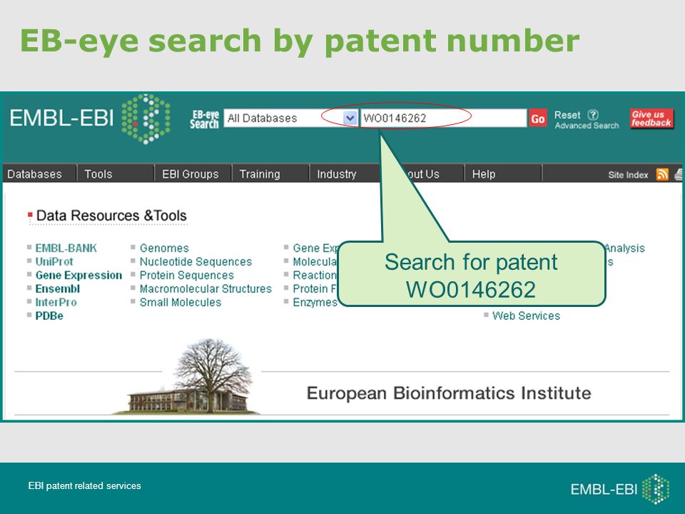The height and width of the screenshot is (514, 685).
Task: Click the printer icon beside Site Index
Action: coord(679,174)
